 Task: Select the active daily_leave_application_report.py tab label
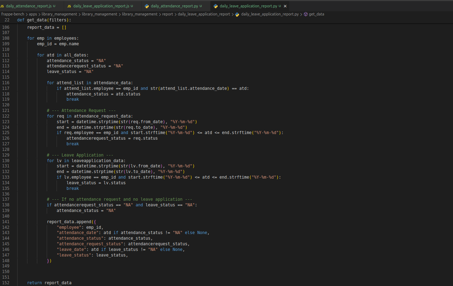tap(248, 6)
